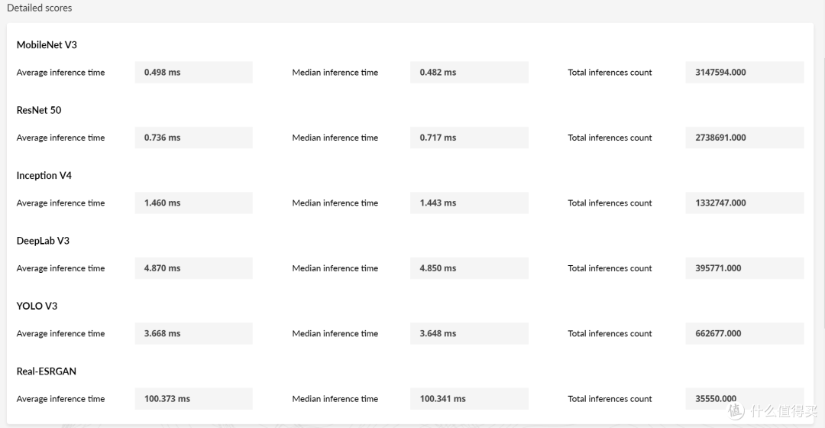This screenshot has height=428, width=825.
Task: Select MobileNet V3 median value 0.482 ms
Action: point(438,73)
